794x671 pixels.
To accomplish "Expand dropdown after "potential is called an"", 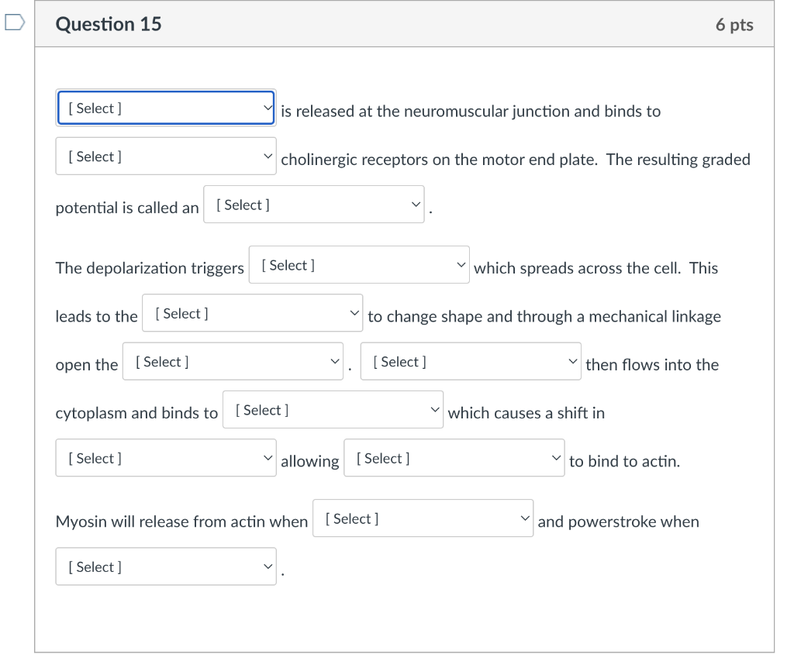I will 314,205.
